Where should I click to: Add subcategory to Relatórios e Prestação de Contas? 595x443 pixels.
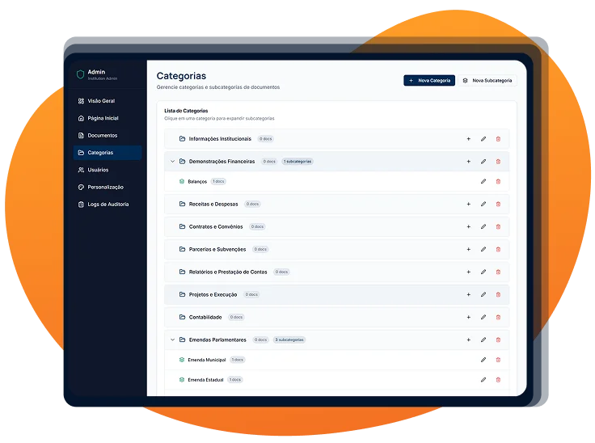pos(468,272)
